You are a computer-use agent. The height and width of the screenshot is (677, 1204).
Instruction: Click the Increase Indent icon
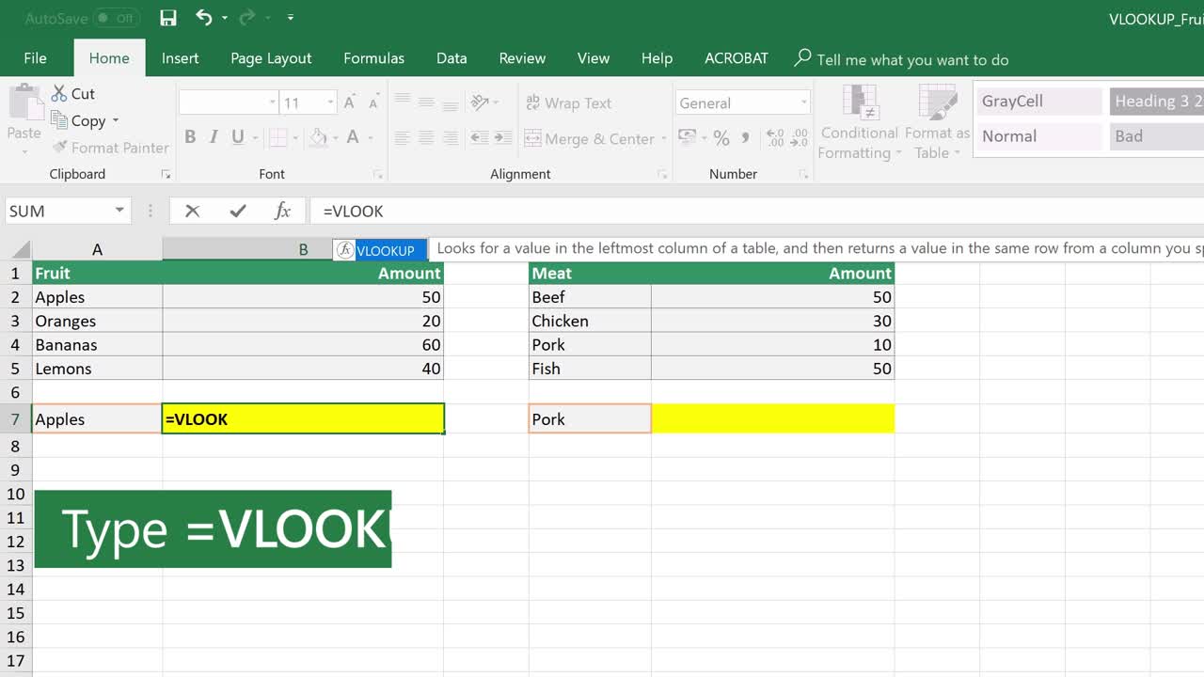(502, 138)
